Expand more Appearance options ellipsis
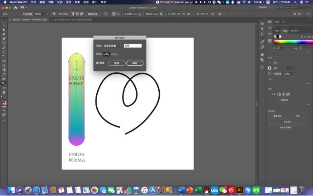Viewport: 313px width, 196px height. pyautogui.click(x=309, y=83)
